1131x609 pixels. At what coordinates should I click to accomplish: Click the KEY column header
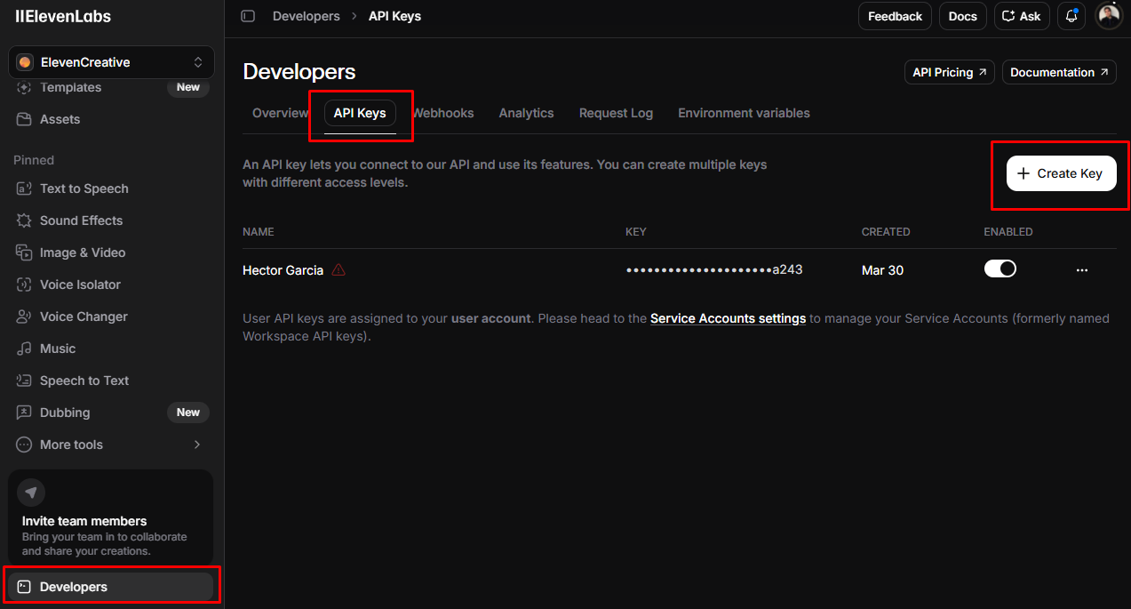(636, 232)
